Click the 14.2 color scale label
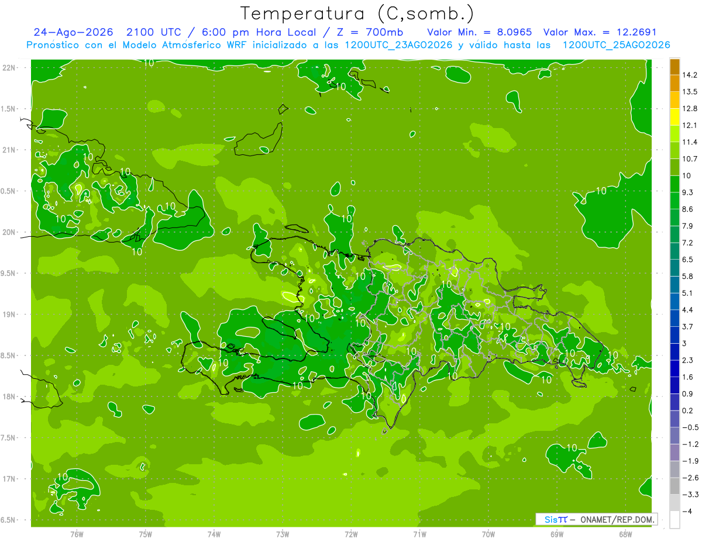 click(x=690, y=75)
